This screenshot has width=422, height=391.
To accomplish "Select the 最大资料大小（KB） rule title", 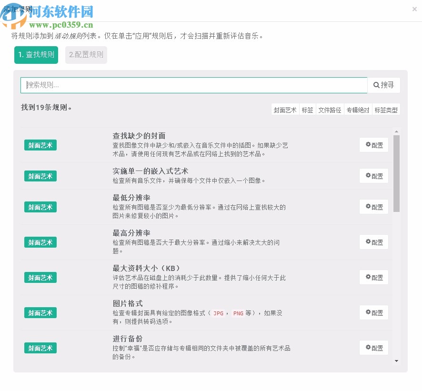I will [146, 268].
